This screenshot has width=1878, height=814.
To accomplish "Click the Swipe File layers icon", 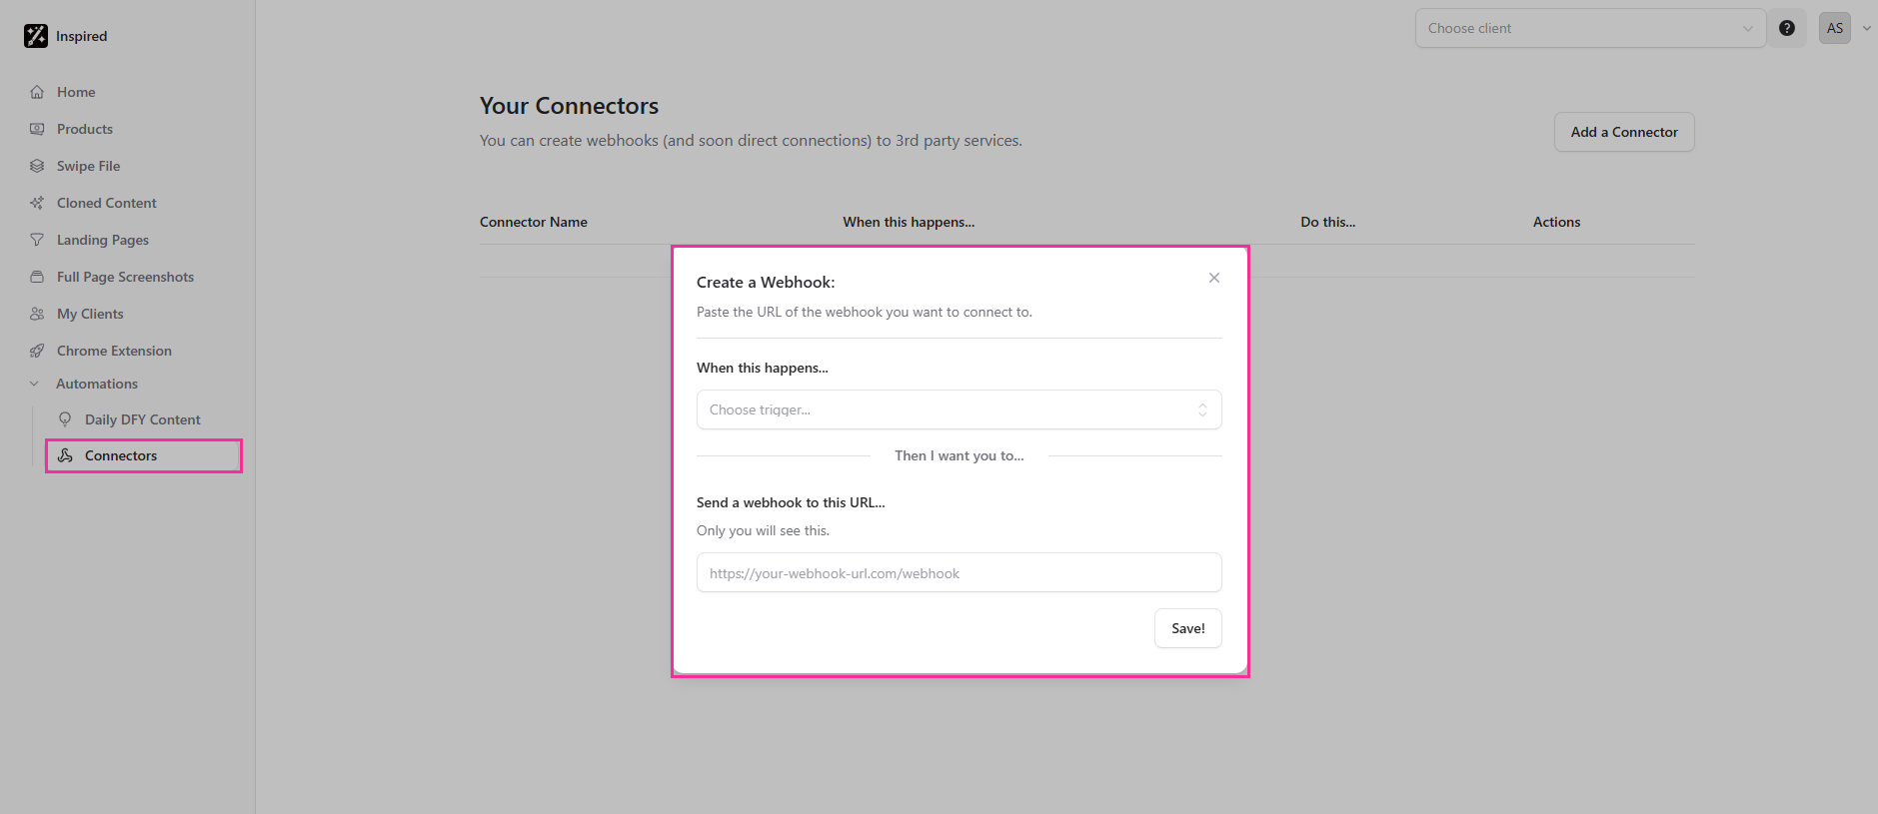I will 37,166.
